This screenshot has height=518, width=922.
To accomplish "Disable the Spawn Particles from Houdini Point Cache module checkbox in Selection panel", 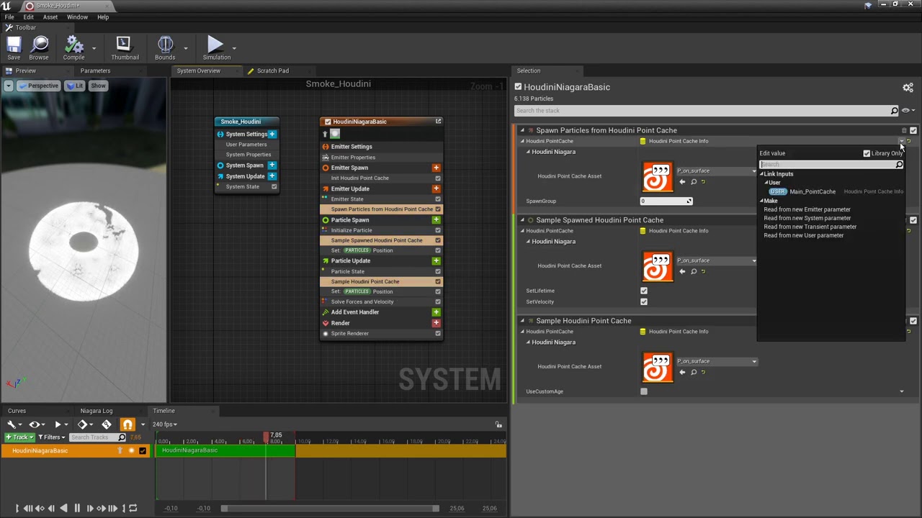I will [913, 130].
